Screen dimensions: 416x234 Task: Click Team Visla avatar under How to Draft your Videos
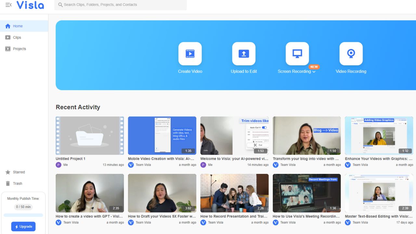(131, 222)
